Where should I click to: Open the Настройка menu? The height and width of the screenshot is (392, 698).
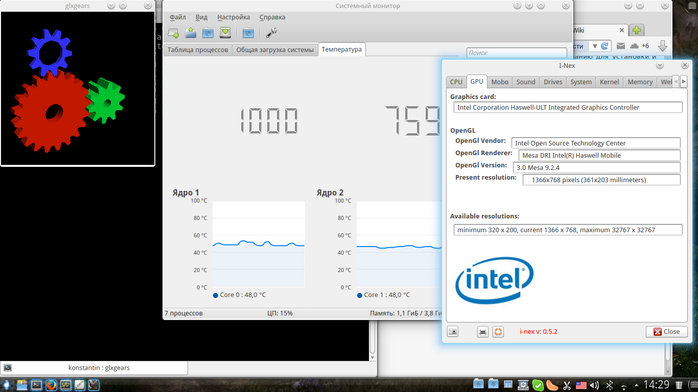[234, 17]
